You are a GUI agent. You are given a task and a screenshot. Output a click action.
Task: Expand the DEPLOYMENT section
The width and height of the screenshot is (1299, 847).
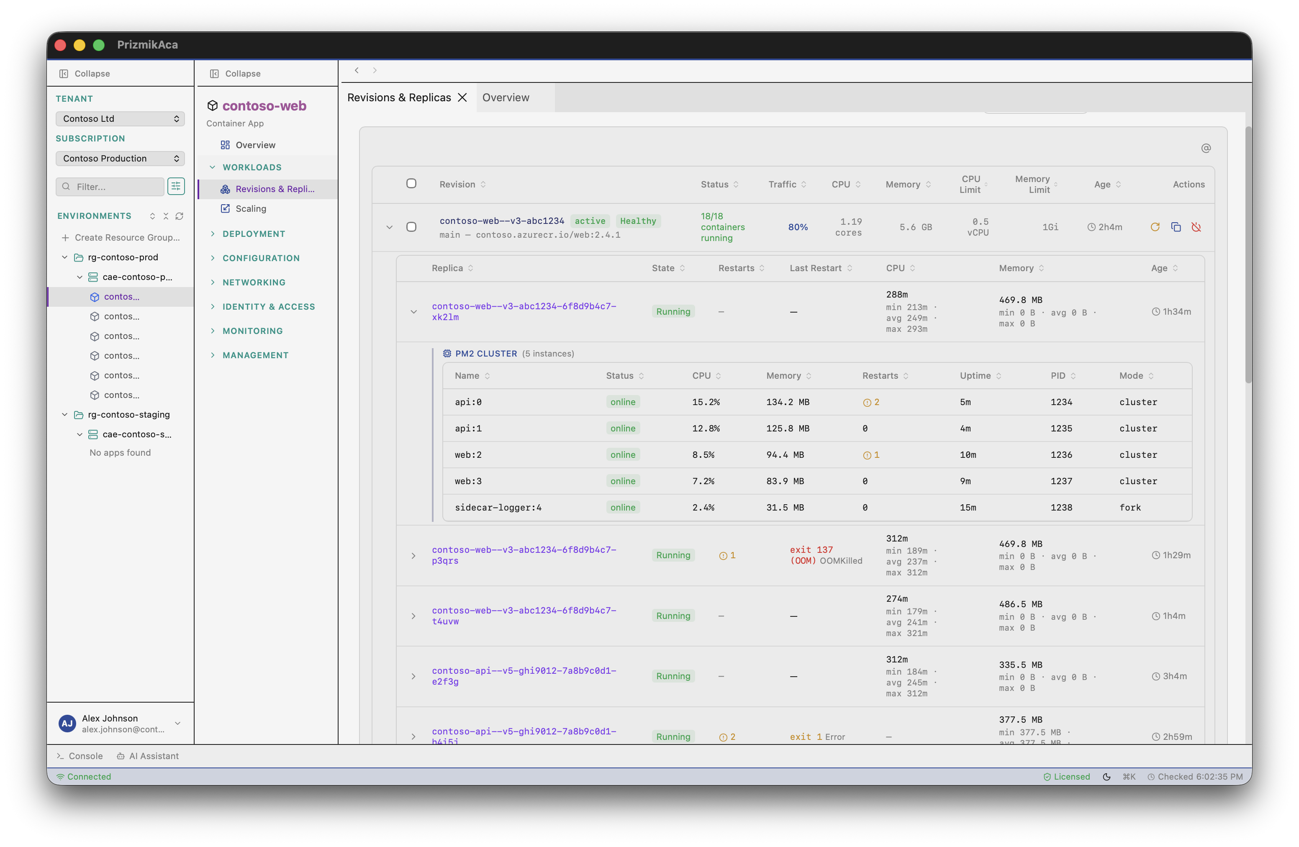pyautogui.click(x=254, y=233)
